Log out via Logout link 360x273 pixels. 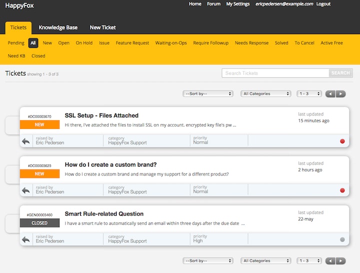click(323, 4)
